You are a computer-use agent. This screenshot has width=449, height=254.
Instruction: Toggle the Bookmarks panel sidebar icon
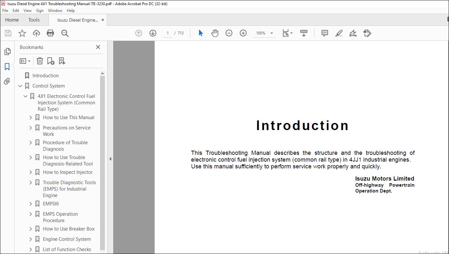pyautogui.click(x=7, y=67)
